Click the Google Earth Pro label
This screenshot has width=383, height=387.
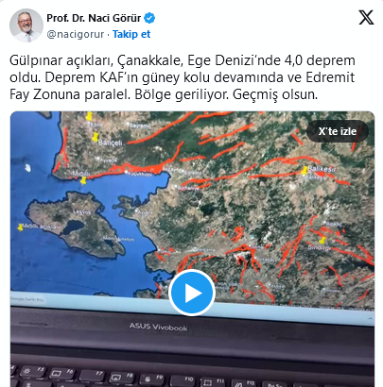(27, 300)
